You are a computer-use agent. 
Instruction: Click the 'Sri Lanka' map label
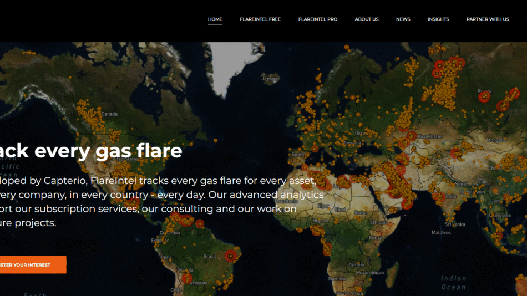(455, 224)
